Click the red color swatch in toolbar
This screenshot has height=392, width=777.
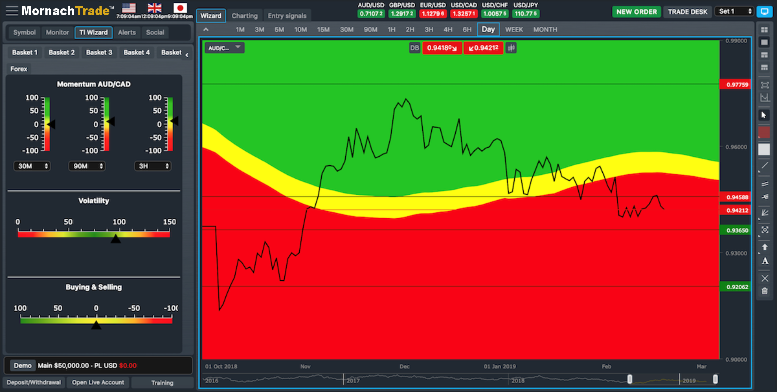click(x=764, y=132)
